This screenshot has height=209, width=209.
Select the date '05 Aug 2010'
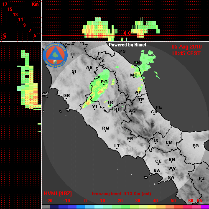[186, 47]
